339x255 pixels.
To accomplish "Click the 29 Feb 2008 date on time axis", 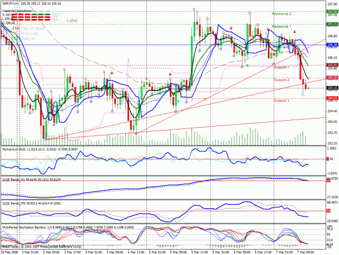I will pyautogui.click(x=9, y=252).
